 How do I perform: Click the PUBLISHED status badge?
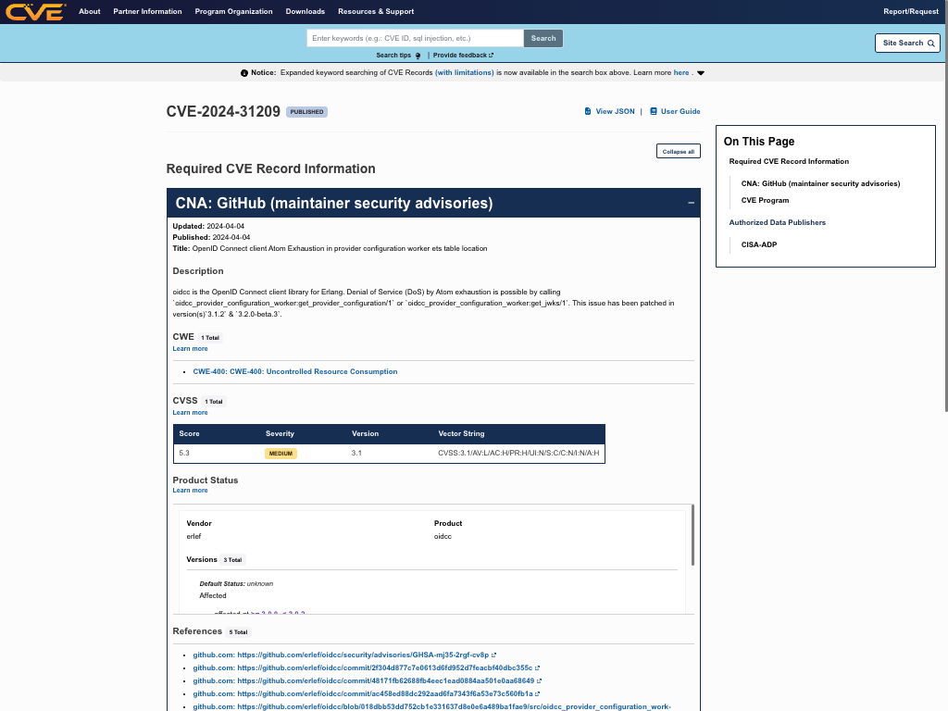pos(306,112)
